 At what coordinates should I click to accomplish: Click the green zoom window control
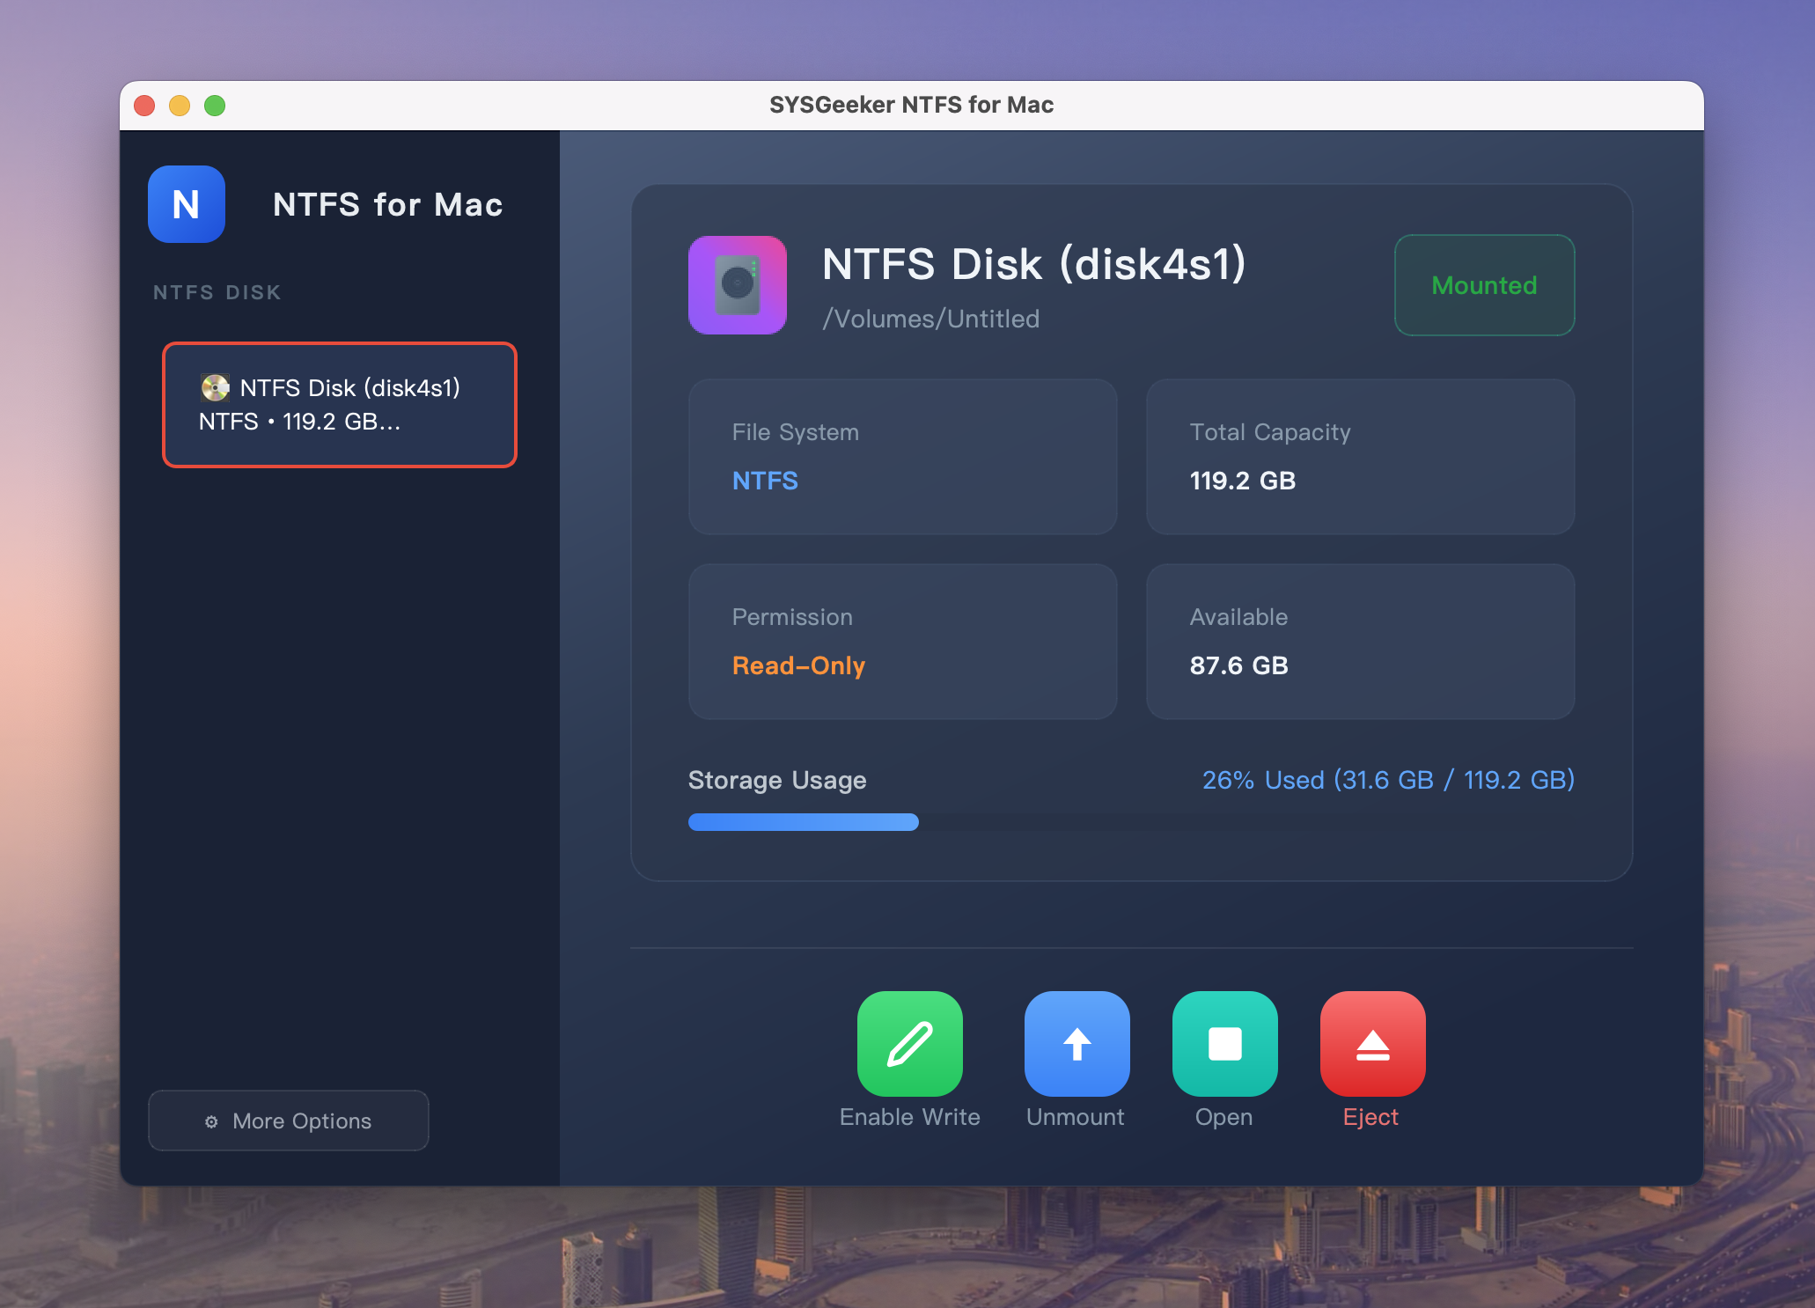click(214, 104)
